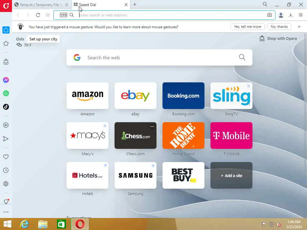
Task: Open the Profile account icon
Action: [x=281, y=15]
